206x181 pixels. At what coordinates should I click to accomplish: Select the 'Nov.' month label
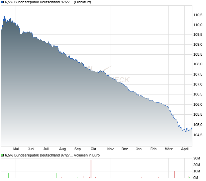click(111, 149)
